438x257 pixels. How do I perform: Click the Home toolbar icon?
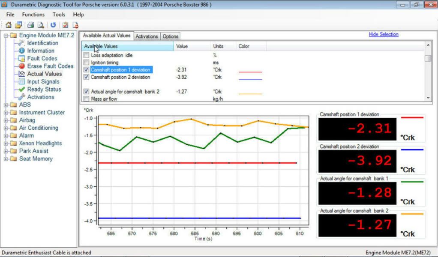click(x=9, y=25)
